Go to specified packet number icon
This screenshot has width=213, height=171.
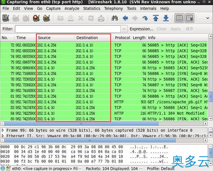click(x=145, y=18)
